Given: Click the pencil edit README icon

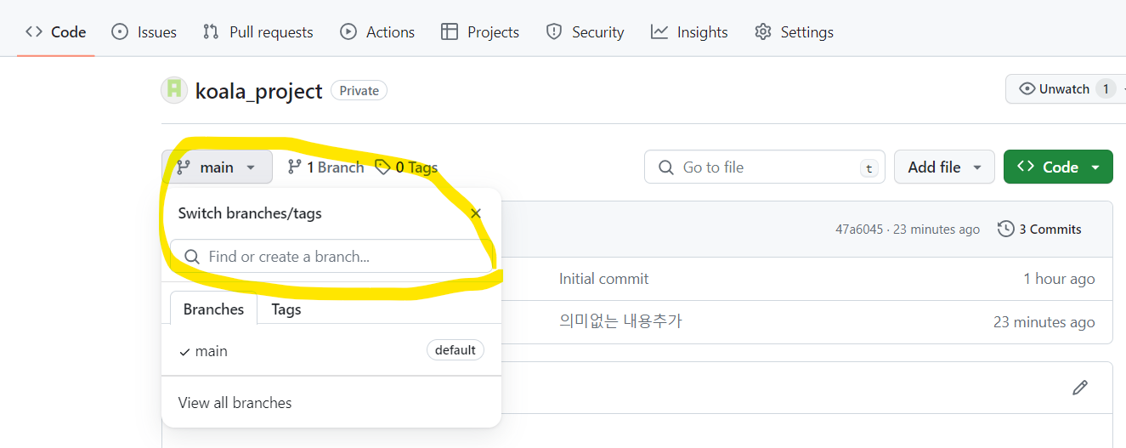Looking at the screenshot, I should 1080,388.
